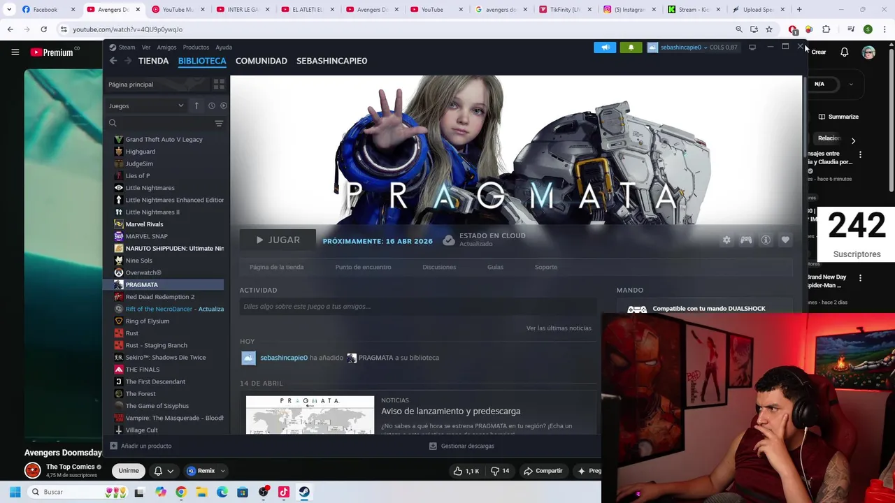Click Summarize in YouTube sidebar
Image resolution: width=895 pixels, height=503 pixels.
(x=838, y=117)
